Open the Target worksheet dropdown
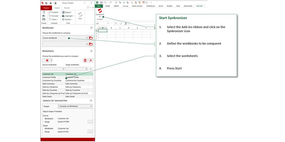This screenshot has width=285, height=142. (x=76, y=69)
